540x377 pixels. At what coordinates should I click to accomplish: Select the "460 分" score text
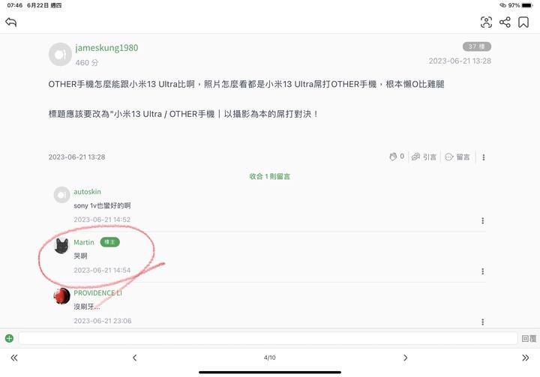pos(87,63)
